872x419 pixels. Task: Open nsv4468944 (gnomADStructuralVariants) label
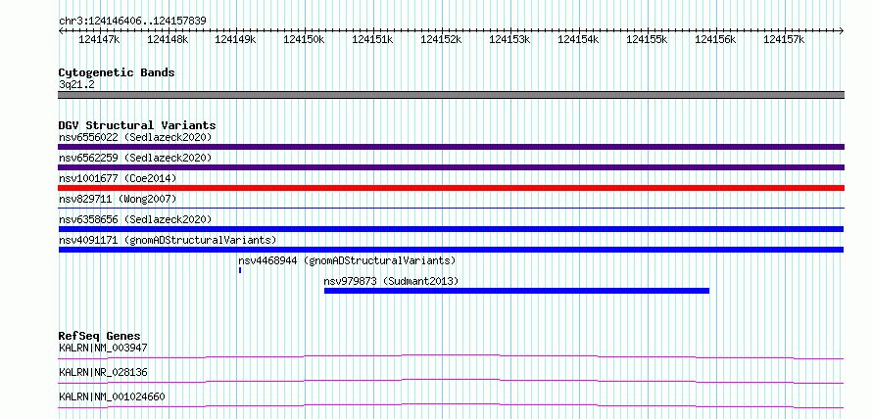tap(347, 260)
